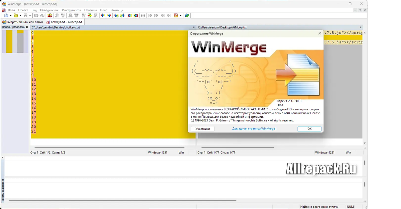The width and height of the screenshot is (401, 209).
Task: Click Copy Right and Advance icon
Action: (x=116, y=15)
